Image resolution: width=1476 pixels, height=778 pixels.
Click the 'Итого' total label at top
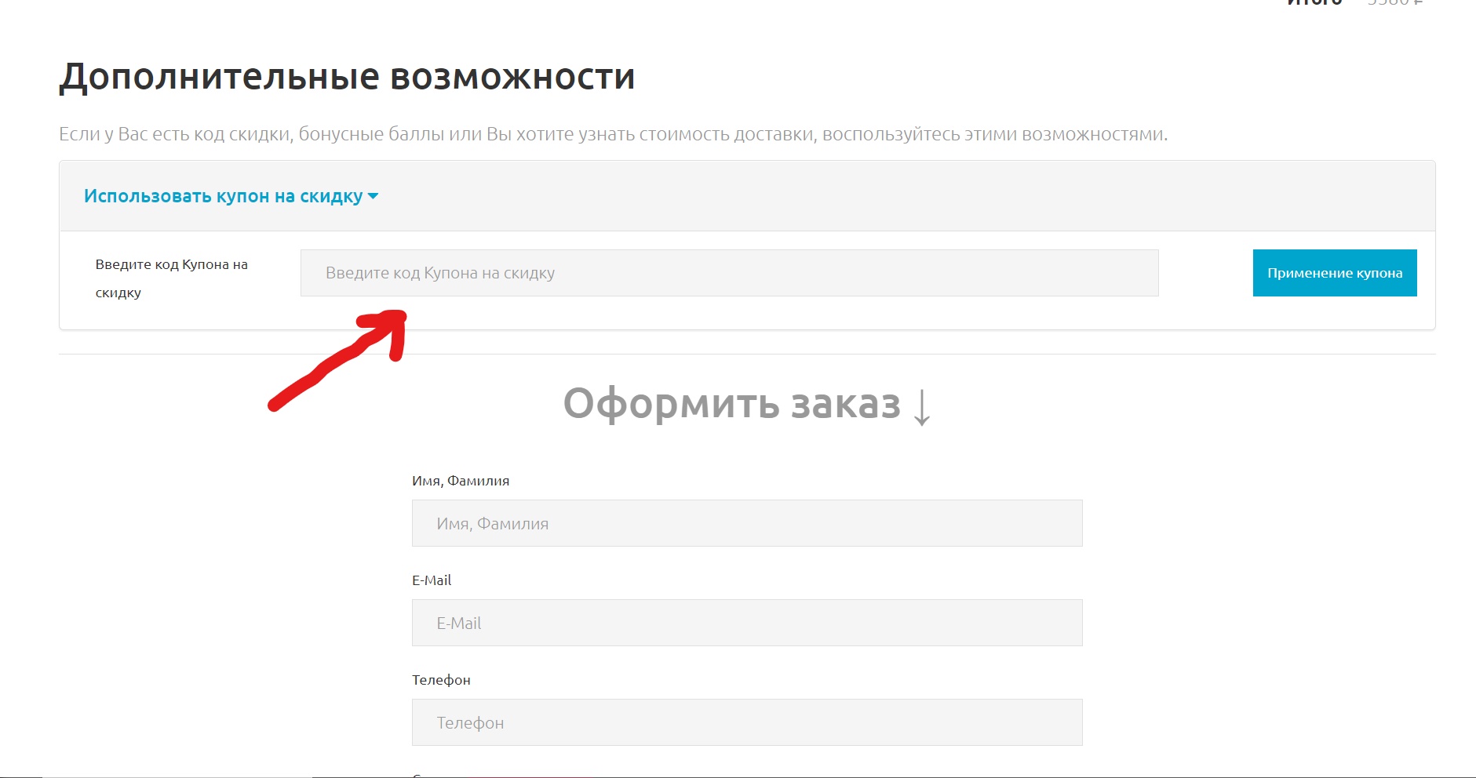coord(1314,2)
